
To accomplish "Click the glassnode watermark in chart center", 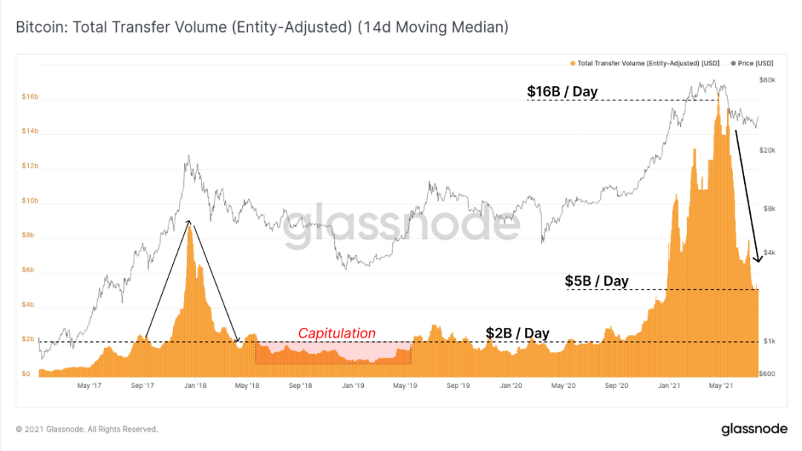I will coord(402,224).
